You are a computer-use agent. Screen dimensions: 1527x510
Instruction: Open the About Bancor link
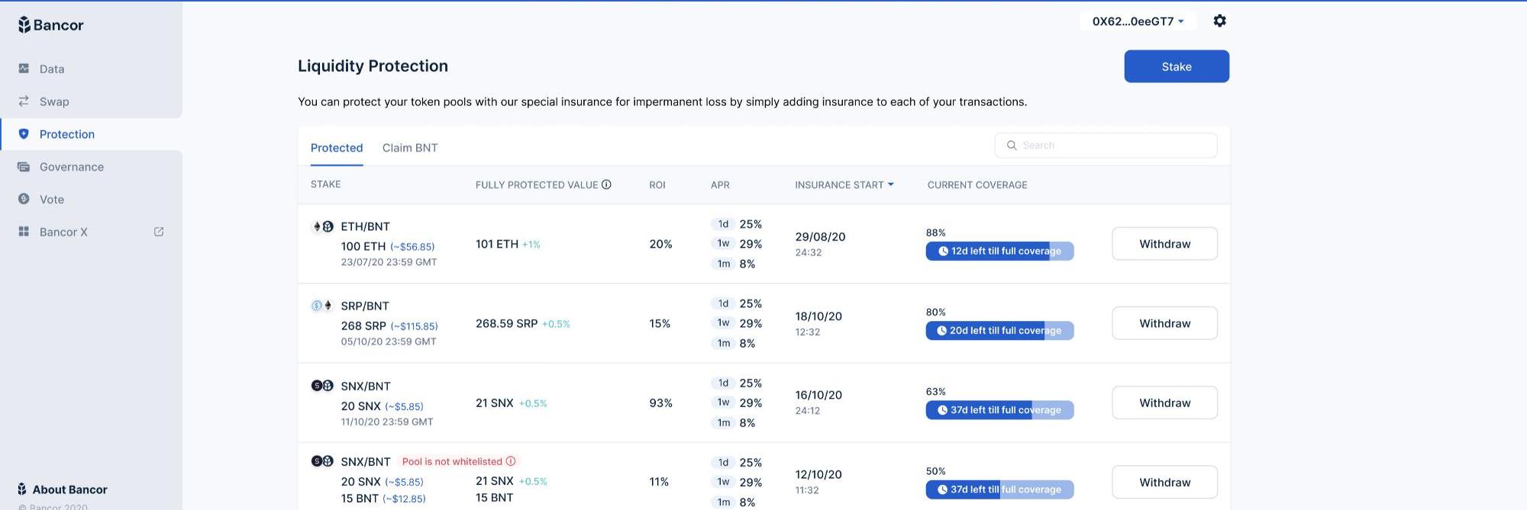63,489
